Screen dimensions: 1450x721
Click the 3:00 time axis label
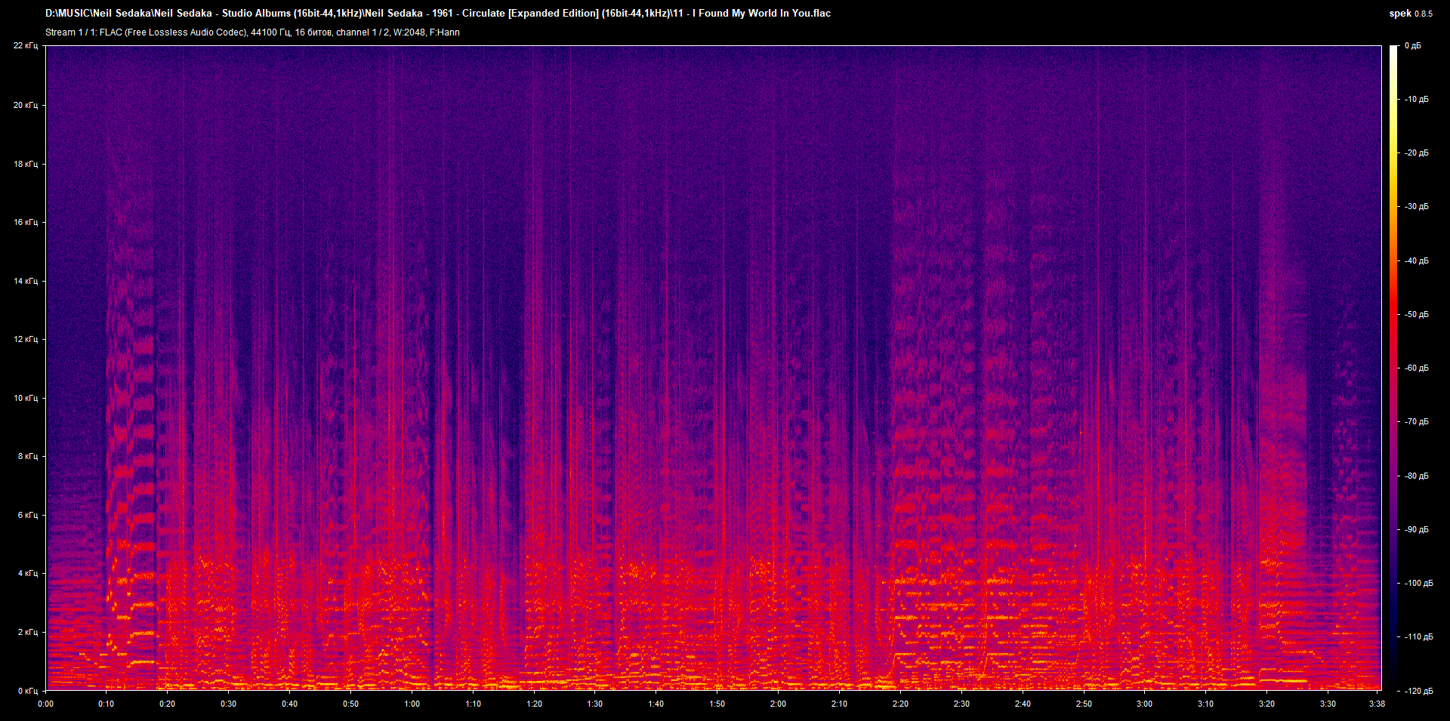(x=1144, y=704)
